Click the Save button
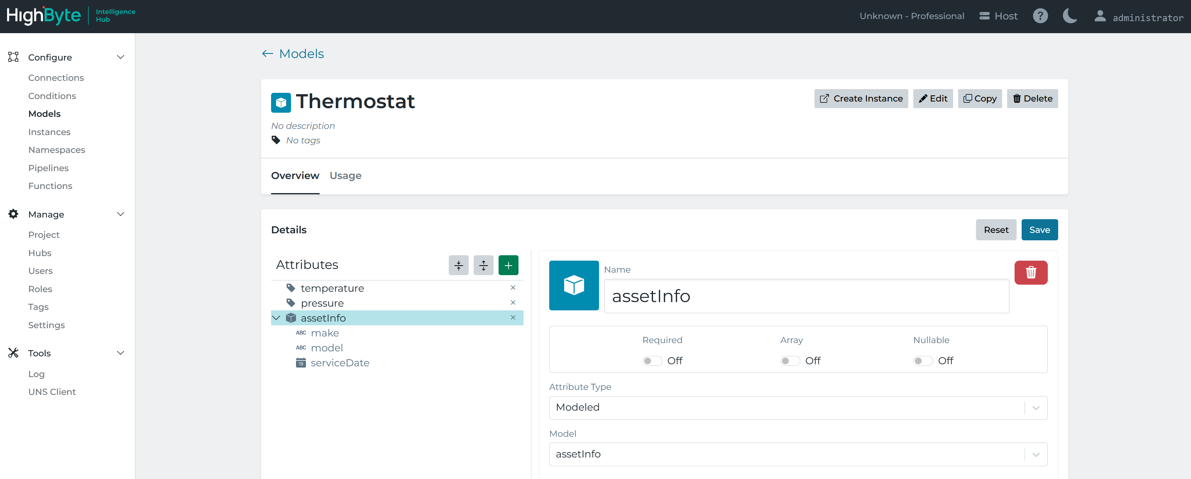Image resolution: width=1191 pixels, height=479 pixels. tap(1039, 229)
